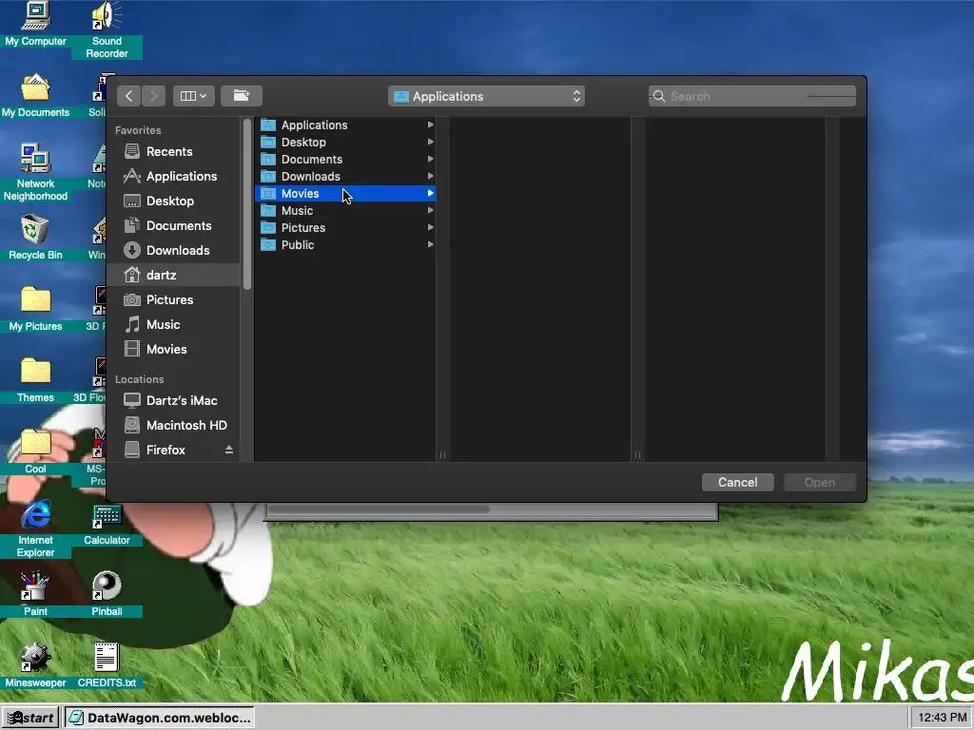The height and width of the screenshot is (730, 974).
Task: Select Macintosh HD under Locations
Action: 173,425
